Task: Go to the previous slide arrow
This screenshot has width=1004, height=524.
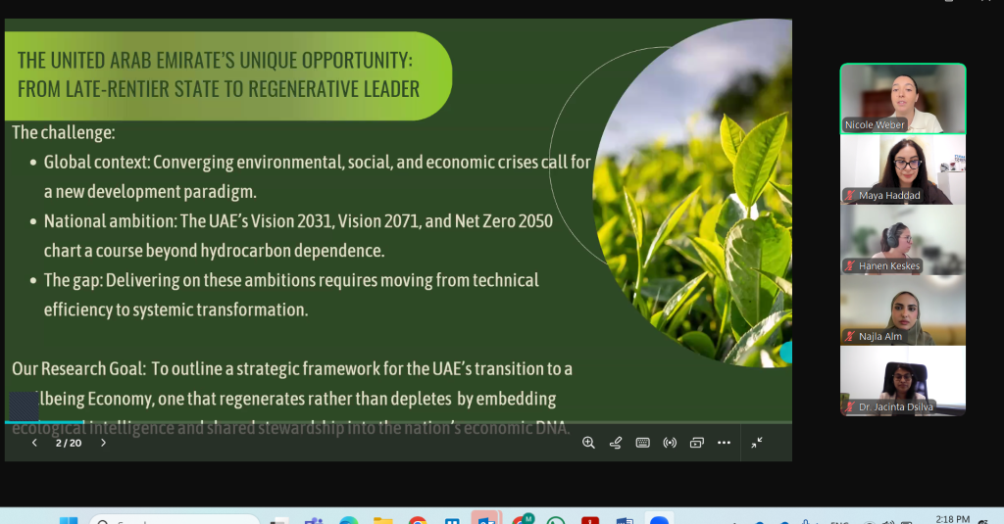Action: pyautogui.click(x=34, y=443)
